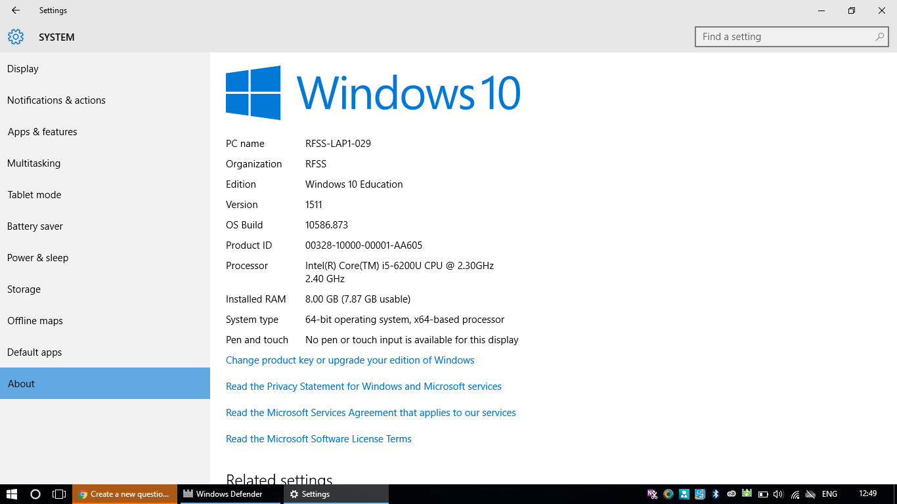This screenshot has height=504, width=897.
Task: Select Battery saver in the sidebar
Action: click(x=105, y=226)
